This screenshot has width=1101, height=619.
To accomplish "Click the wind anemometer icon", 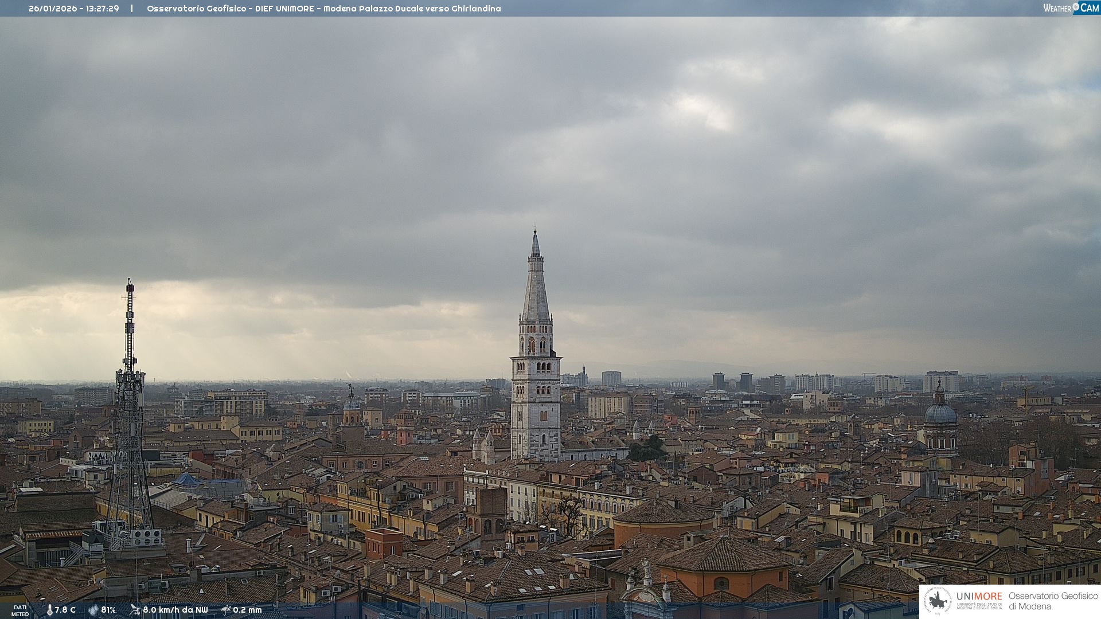I will tap(135, 610).
